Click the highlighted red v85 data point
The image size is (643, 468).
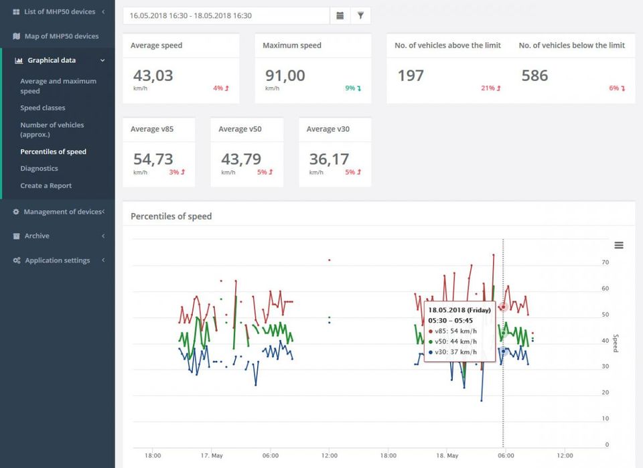(x=503, y=307)
